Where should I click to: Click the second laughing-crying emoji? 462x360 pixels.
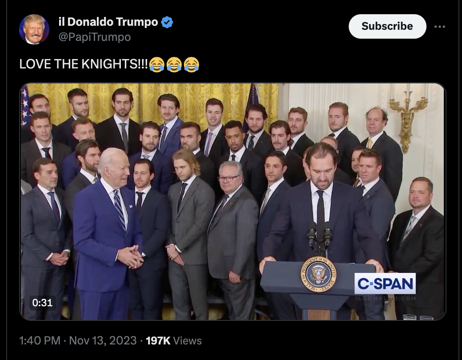(x=174, y=64)
